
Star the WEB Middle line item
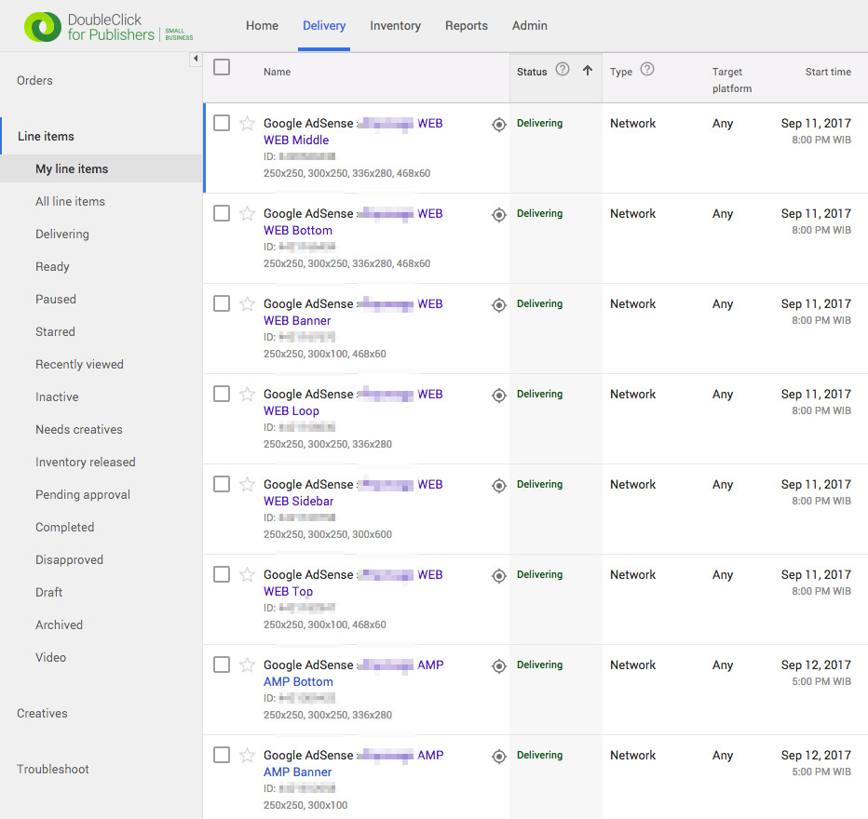point(247,123)
